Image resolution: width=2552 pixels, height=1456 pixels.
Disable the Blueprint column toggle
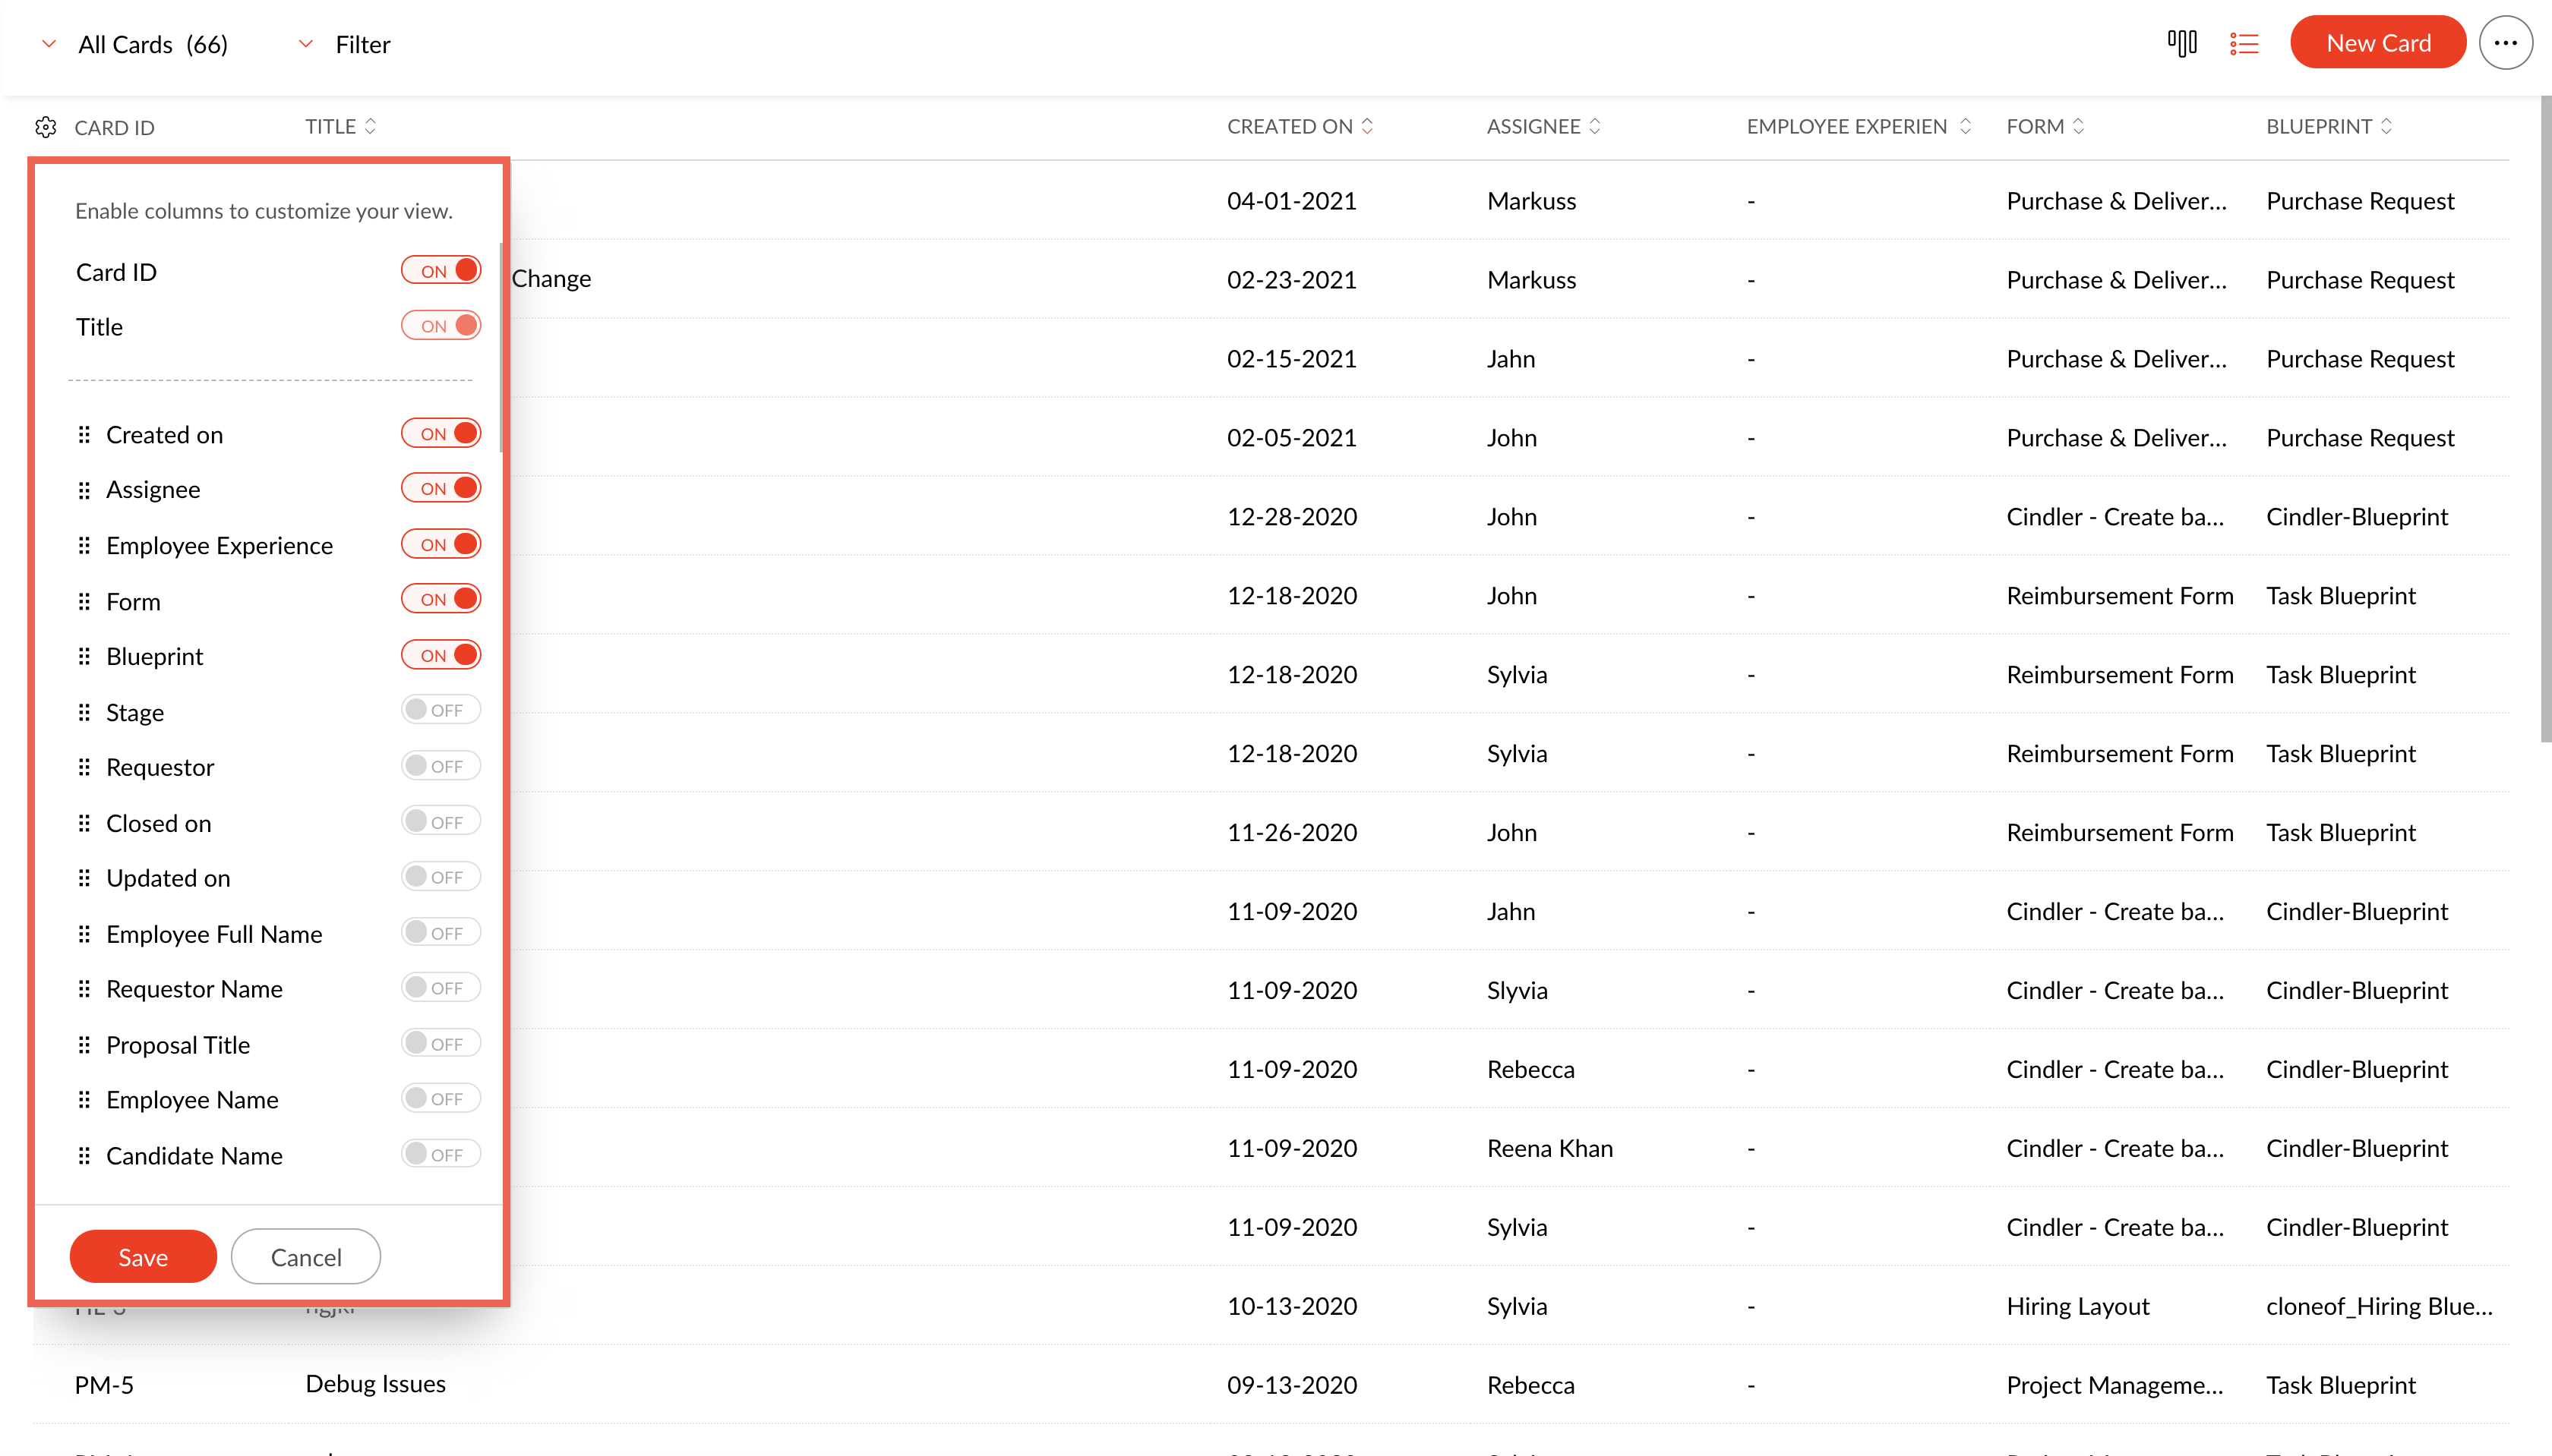point(441,655)
